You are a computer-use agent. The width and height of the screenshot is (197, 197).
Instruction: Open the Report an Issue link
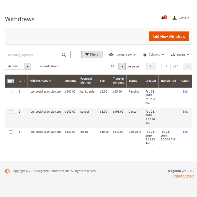click(x=183, y=176)
